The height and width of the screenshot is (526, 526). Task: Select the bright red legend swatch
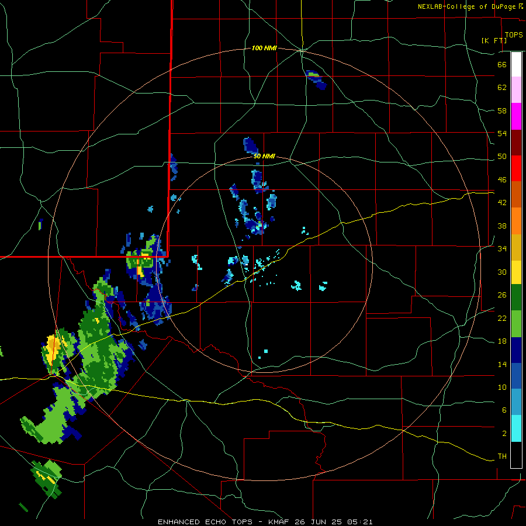(x=516, y=168)
